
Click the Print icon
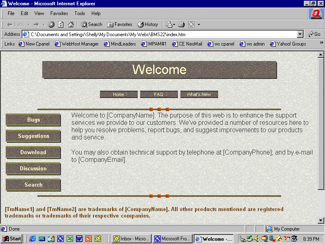click(x=182, y=24)
